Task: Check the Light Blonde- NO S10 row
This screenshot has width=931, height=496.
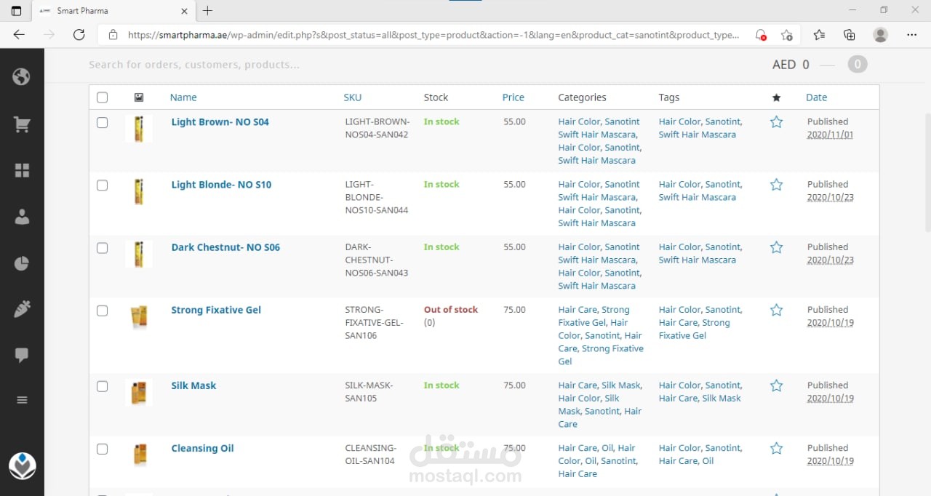Action: point(102,185)
